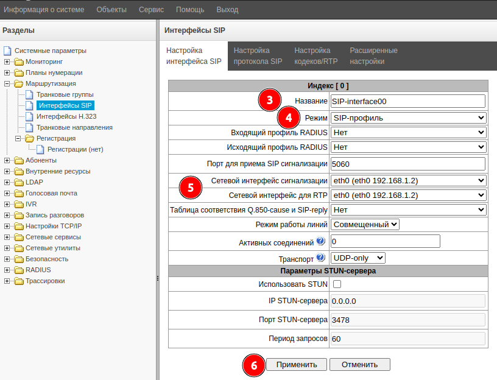Expand the Абоненты tree node
The height and width of the screenshot is (380, 497).
pos(7,160)
